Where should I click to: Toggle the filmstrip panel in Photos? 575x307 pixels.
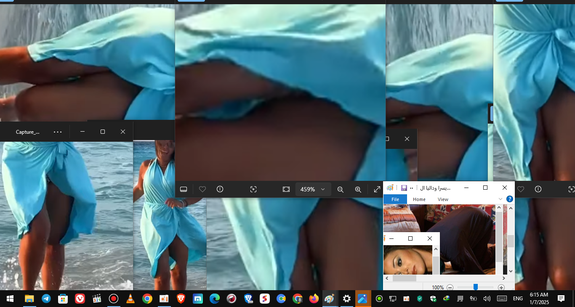coord(184,189)
